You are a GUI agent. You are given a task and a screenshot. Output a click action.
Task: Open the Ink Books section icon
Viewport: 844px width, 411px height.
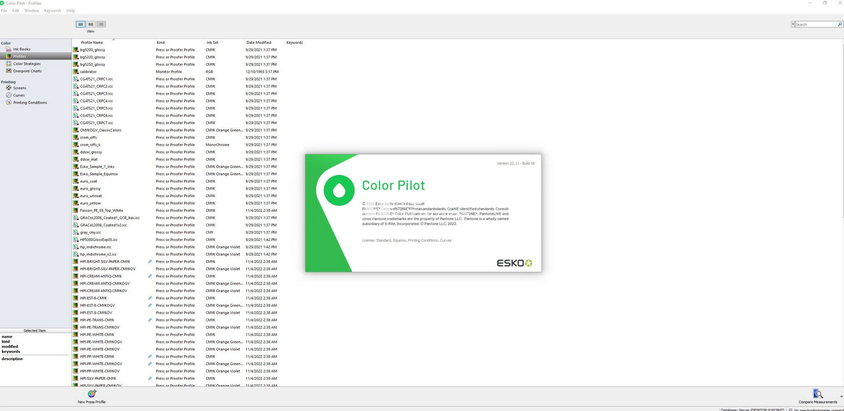(x=8, y=49)
